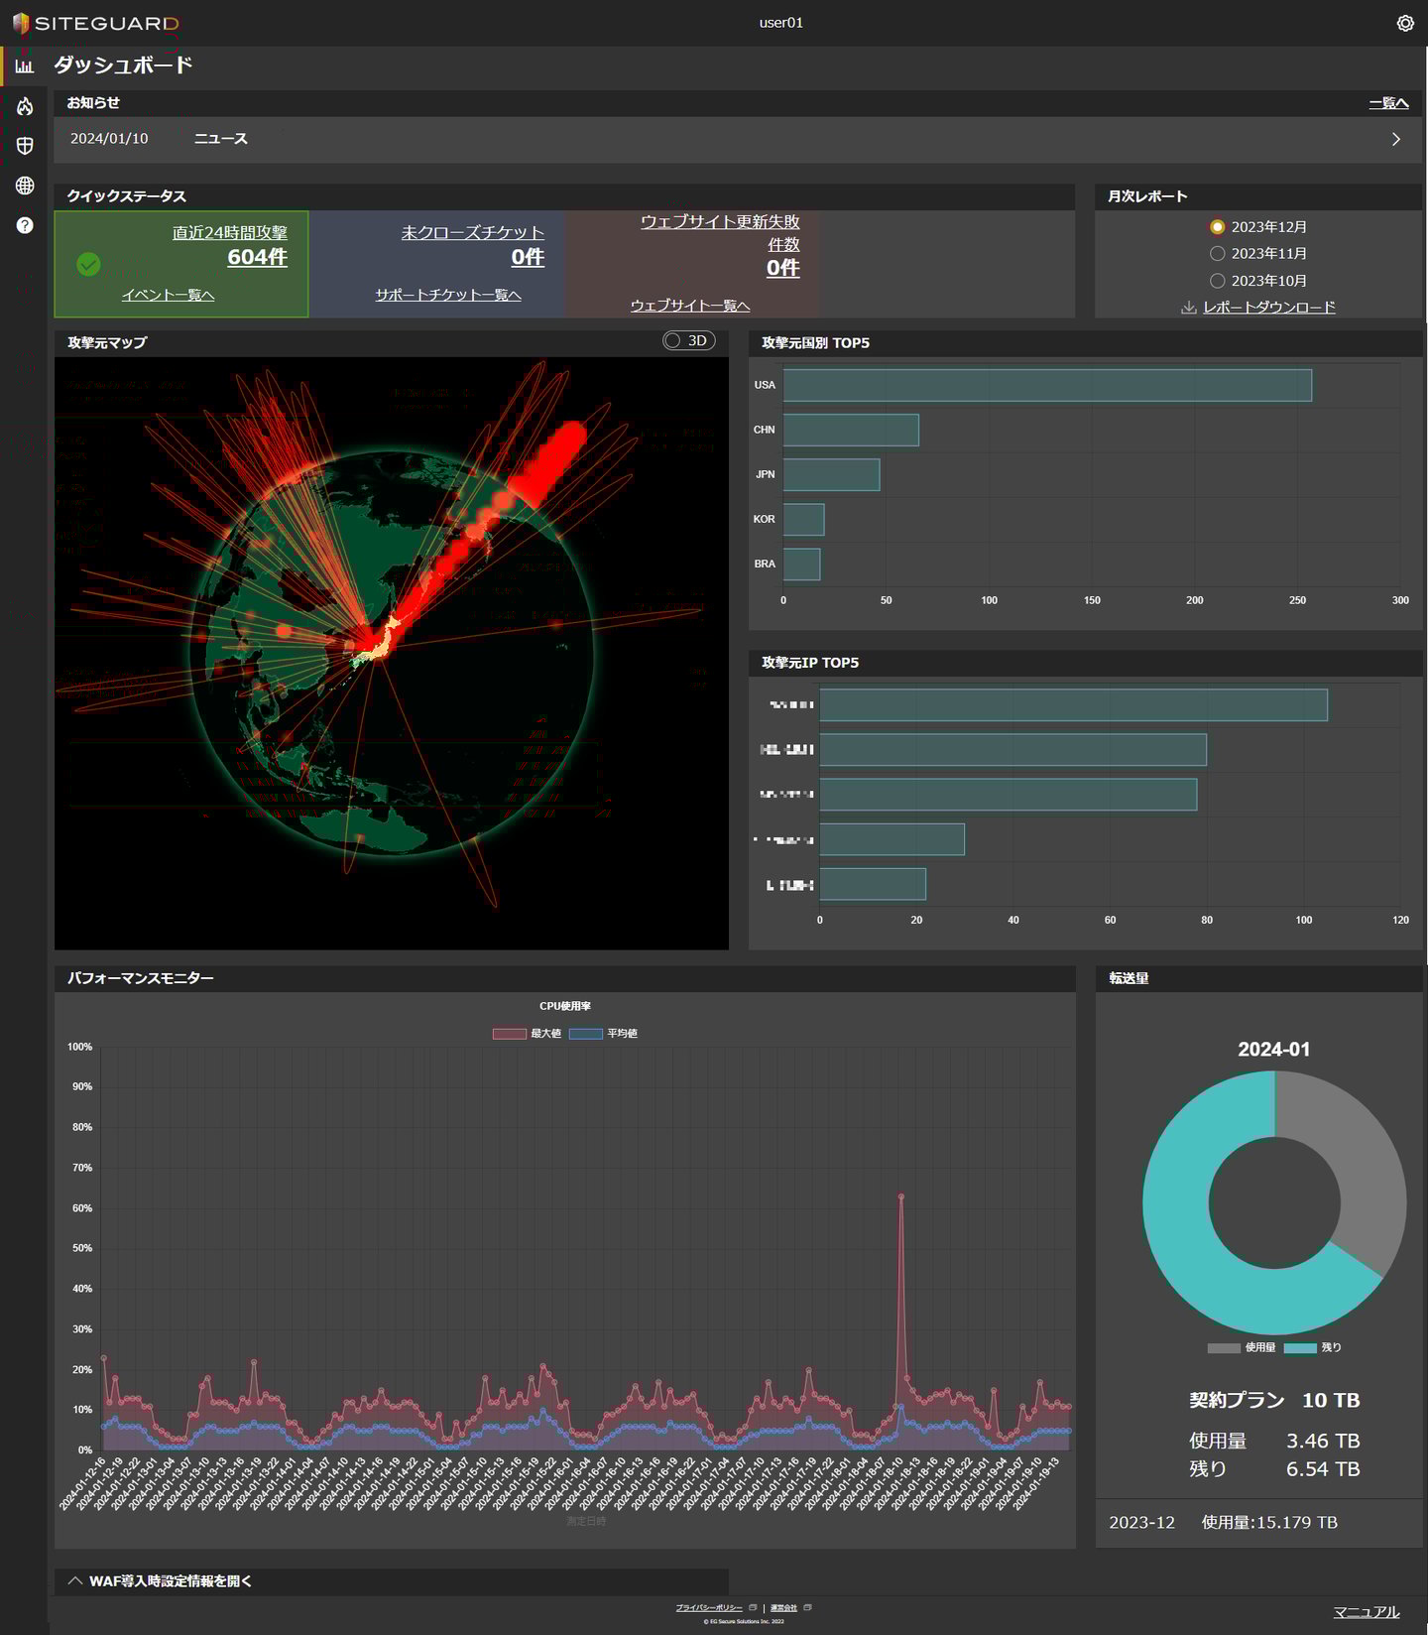
Task: Open settings via the gear icon
Action: [1404, 23]
